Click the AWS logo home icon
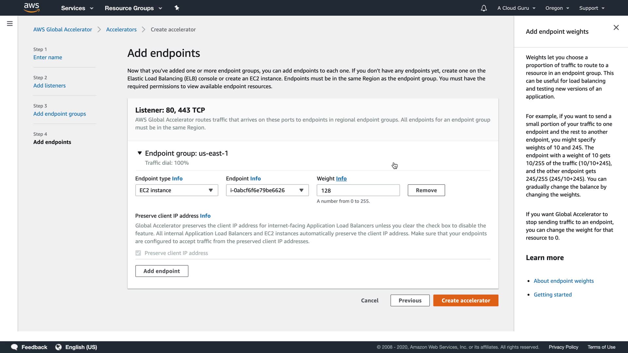This screenshot has width=628, height=353. [32, 8]
